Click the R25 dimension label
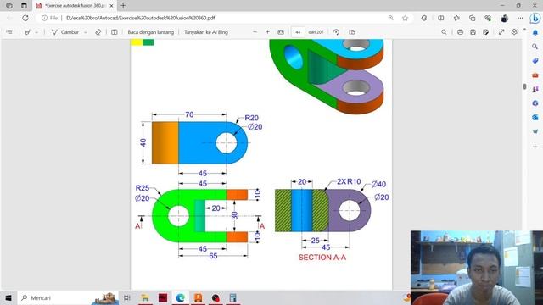The image size is (543, 305). 143,188
